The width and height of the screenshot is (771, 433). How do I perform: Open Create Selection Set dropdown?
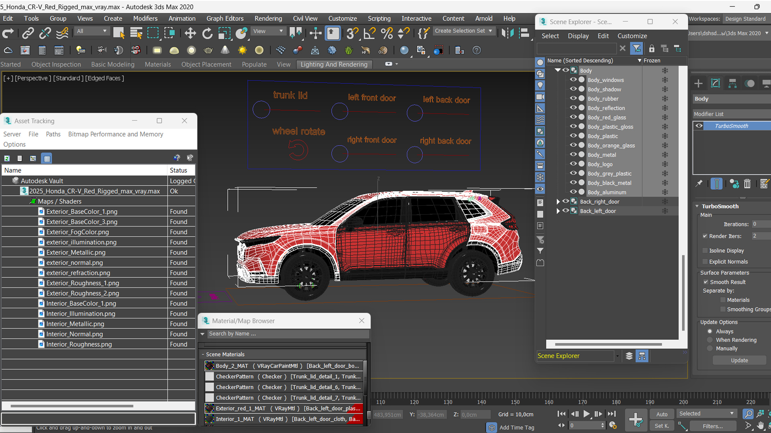pos(463,31)
